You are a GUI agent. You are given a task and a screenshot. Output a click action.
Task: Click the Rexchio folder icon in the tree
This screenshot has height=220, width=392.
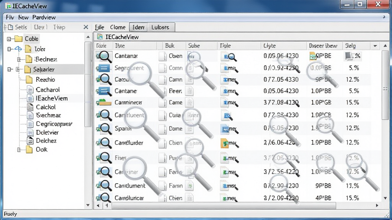29,79
